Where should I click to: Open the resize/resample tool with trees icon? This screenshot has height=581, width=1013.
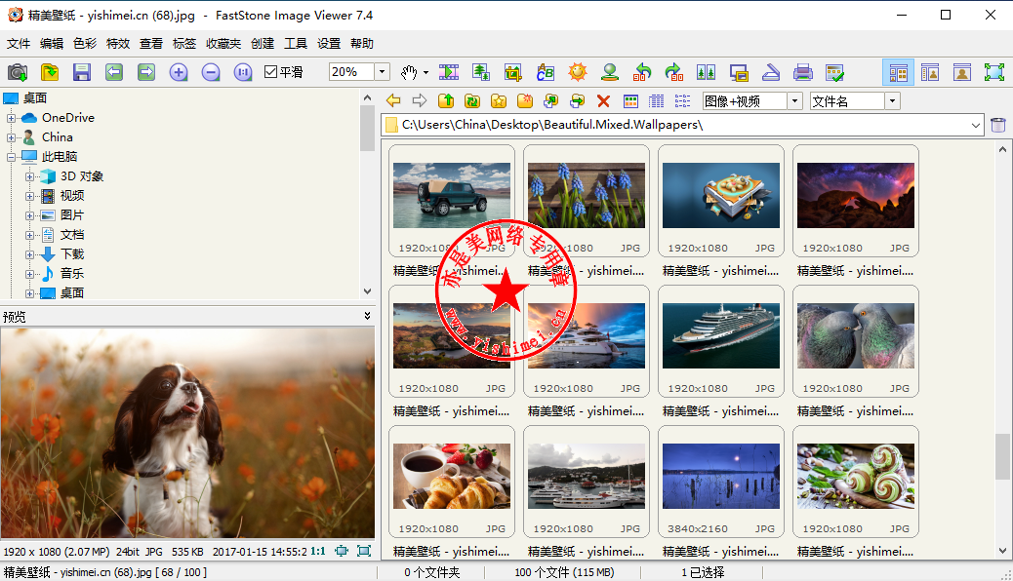point(481,72)
